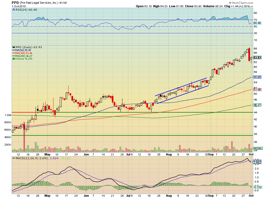The image size is (263, 198).
Task: Click the 63.93 last price tag
Action: [x=257, y=57]
